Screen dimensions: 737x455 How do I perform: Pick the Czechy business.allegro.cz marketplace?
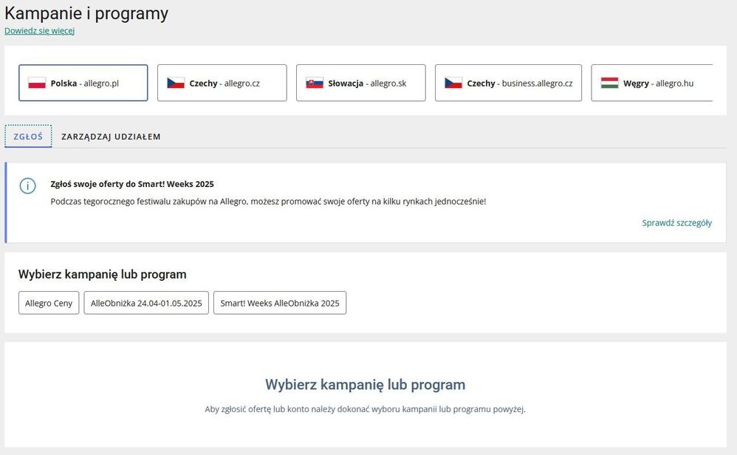508,83
